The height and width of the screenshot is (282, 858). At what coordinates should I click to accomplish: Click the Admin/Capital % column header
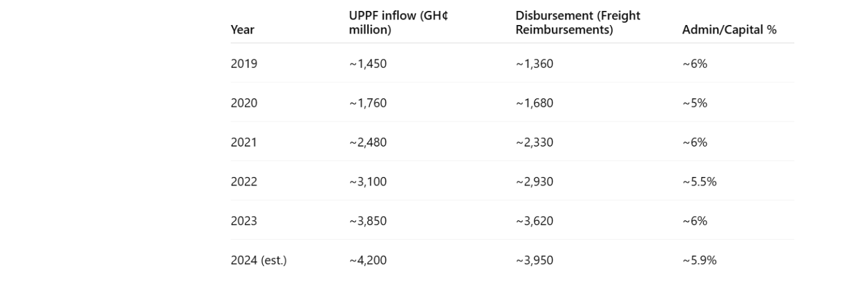(x=729, y=29)
